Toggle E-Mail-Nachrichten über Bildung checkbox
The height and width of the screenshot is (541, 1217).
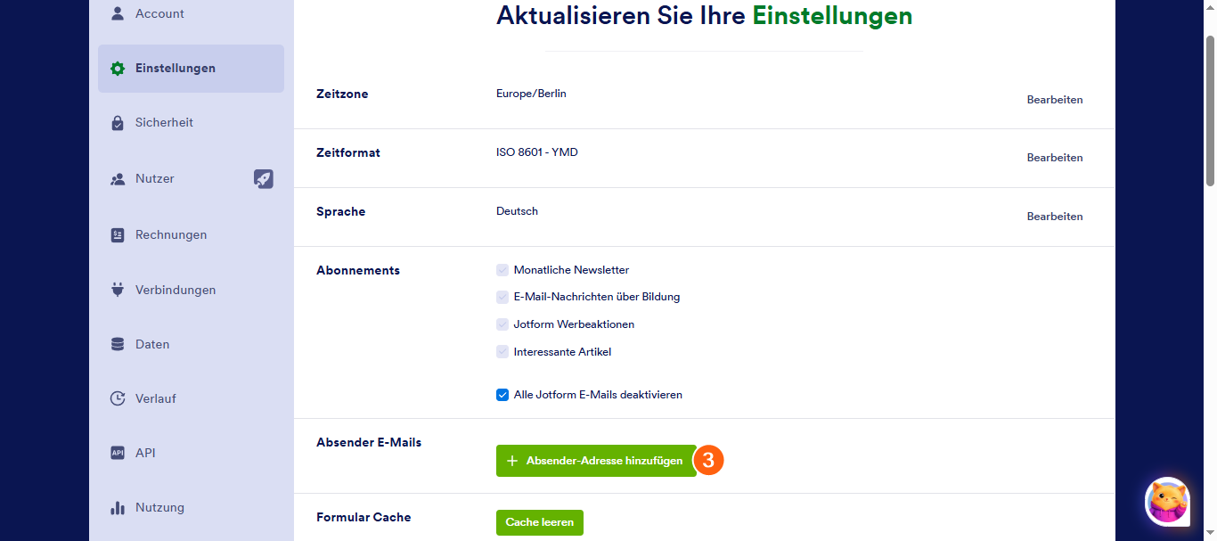point(502,297)
